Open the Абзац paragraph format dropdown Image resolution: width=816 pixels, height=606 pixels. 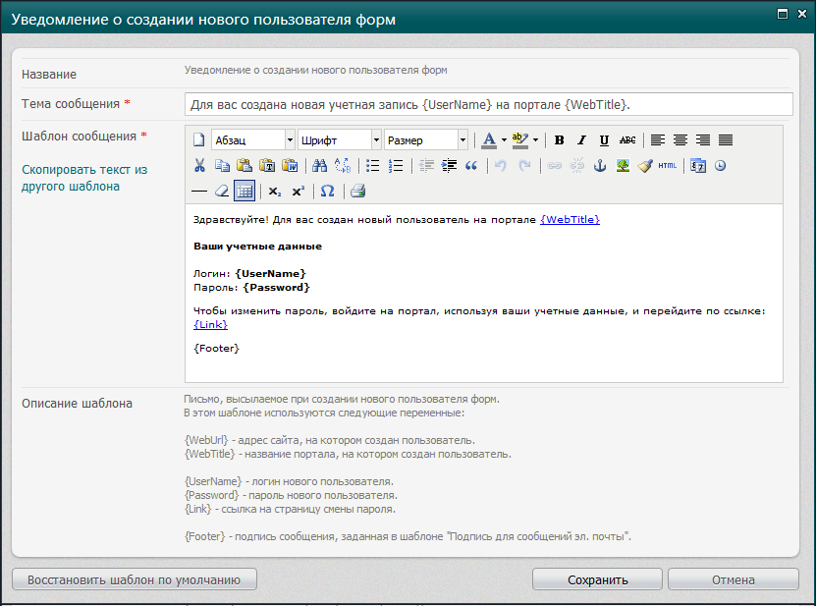point(253,140)
